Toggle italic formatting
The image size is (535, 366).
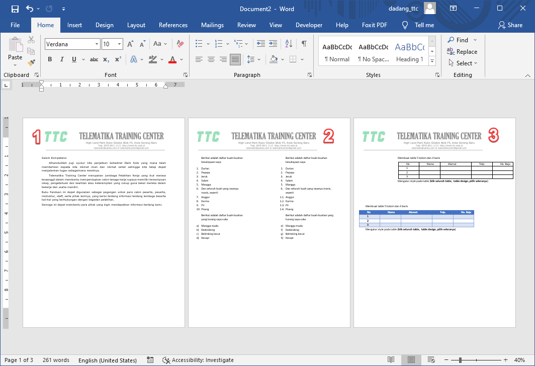point(62,59)
